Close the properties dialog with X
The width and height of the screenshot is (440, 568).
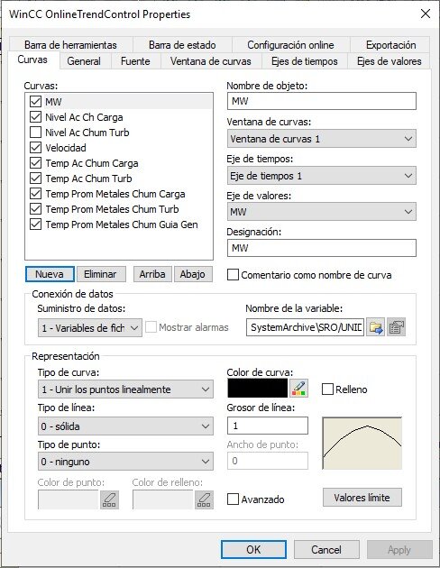coord(426,14)
